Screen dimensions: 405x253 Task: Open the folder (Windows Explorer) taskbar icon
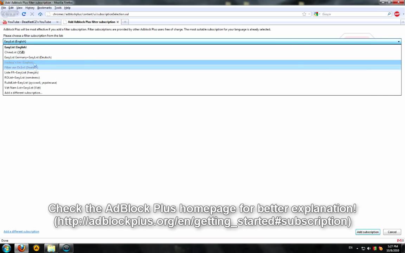coord(51,248)
